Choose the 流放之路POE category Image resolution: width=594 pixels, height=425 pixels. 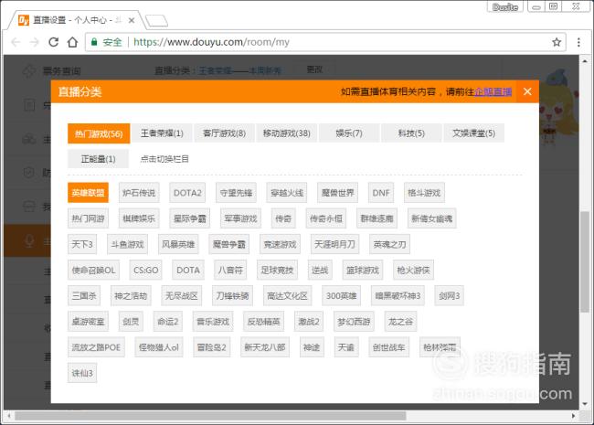click(96, 347)
